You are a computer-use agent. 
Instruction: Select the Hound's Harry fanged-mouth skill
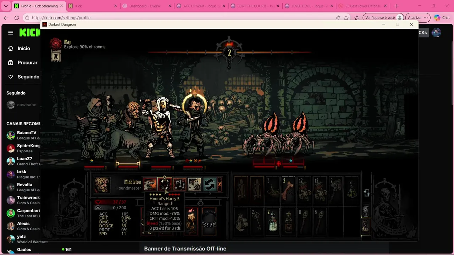165,185
